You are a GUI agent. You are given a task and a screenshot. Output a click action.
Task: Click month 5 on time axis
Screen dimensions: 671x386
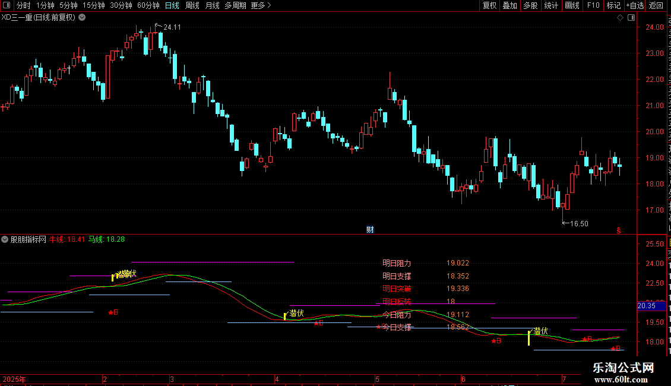[377, 379]
